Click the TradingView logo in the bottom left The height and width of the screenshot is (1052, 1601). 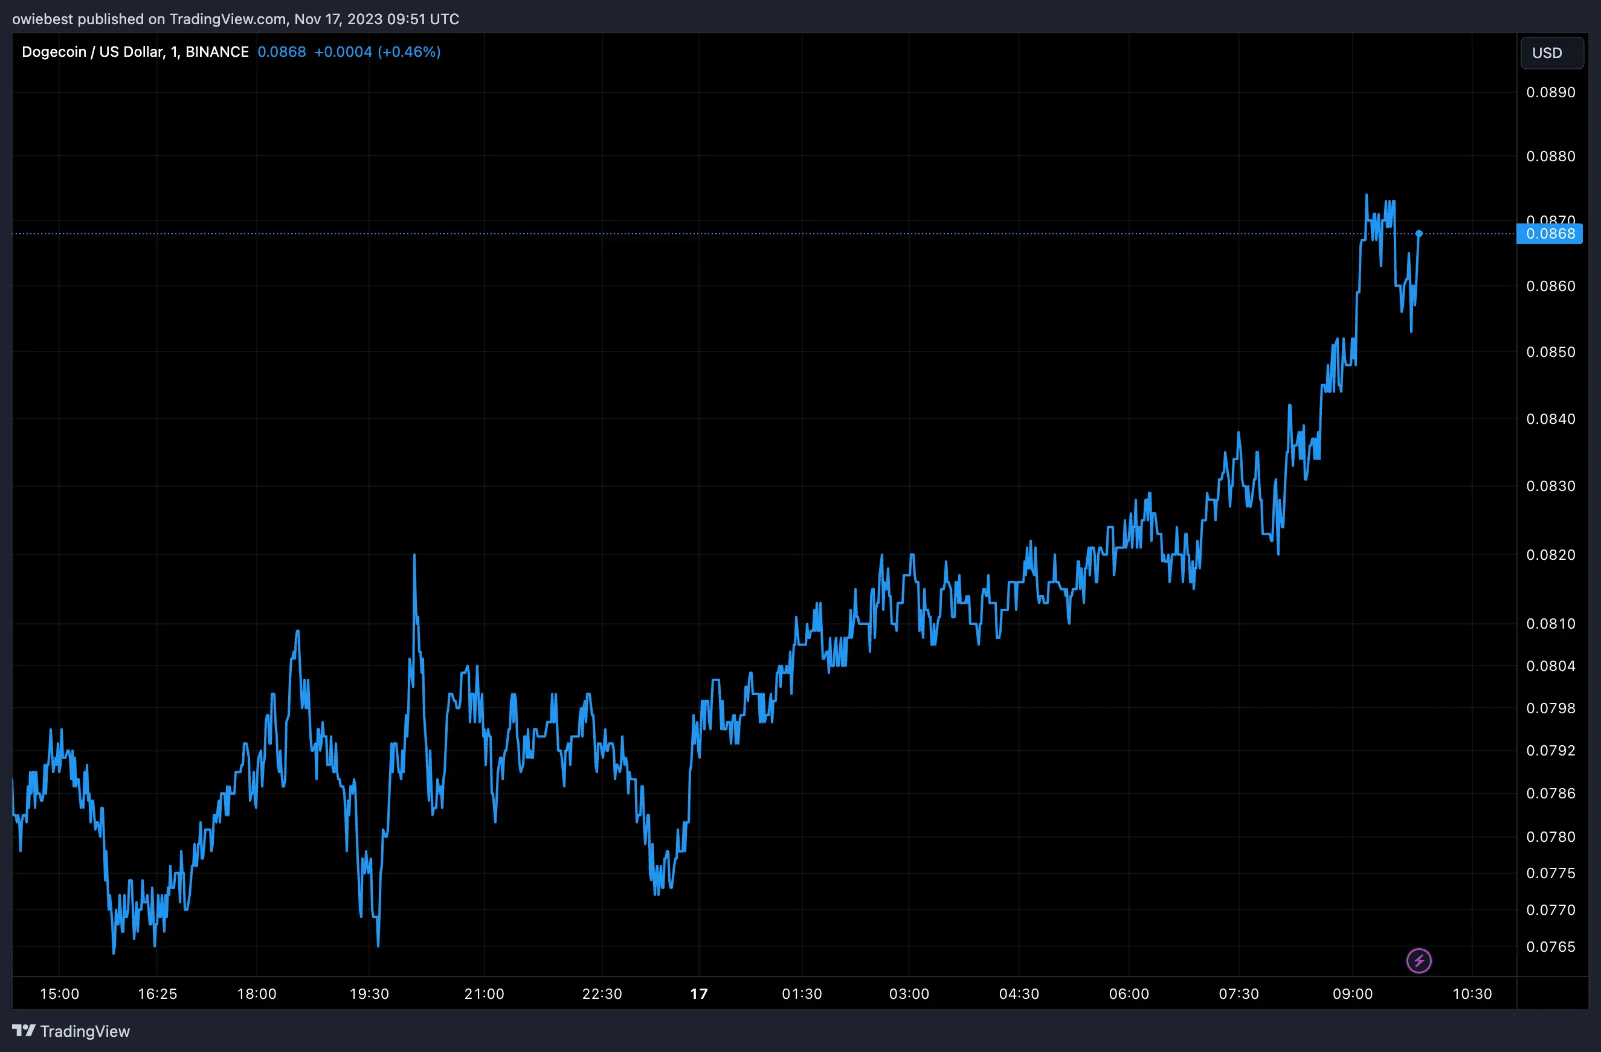pyautogui.click(x=72, y=1030)
